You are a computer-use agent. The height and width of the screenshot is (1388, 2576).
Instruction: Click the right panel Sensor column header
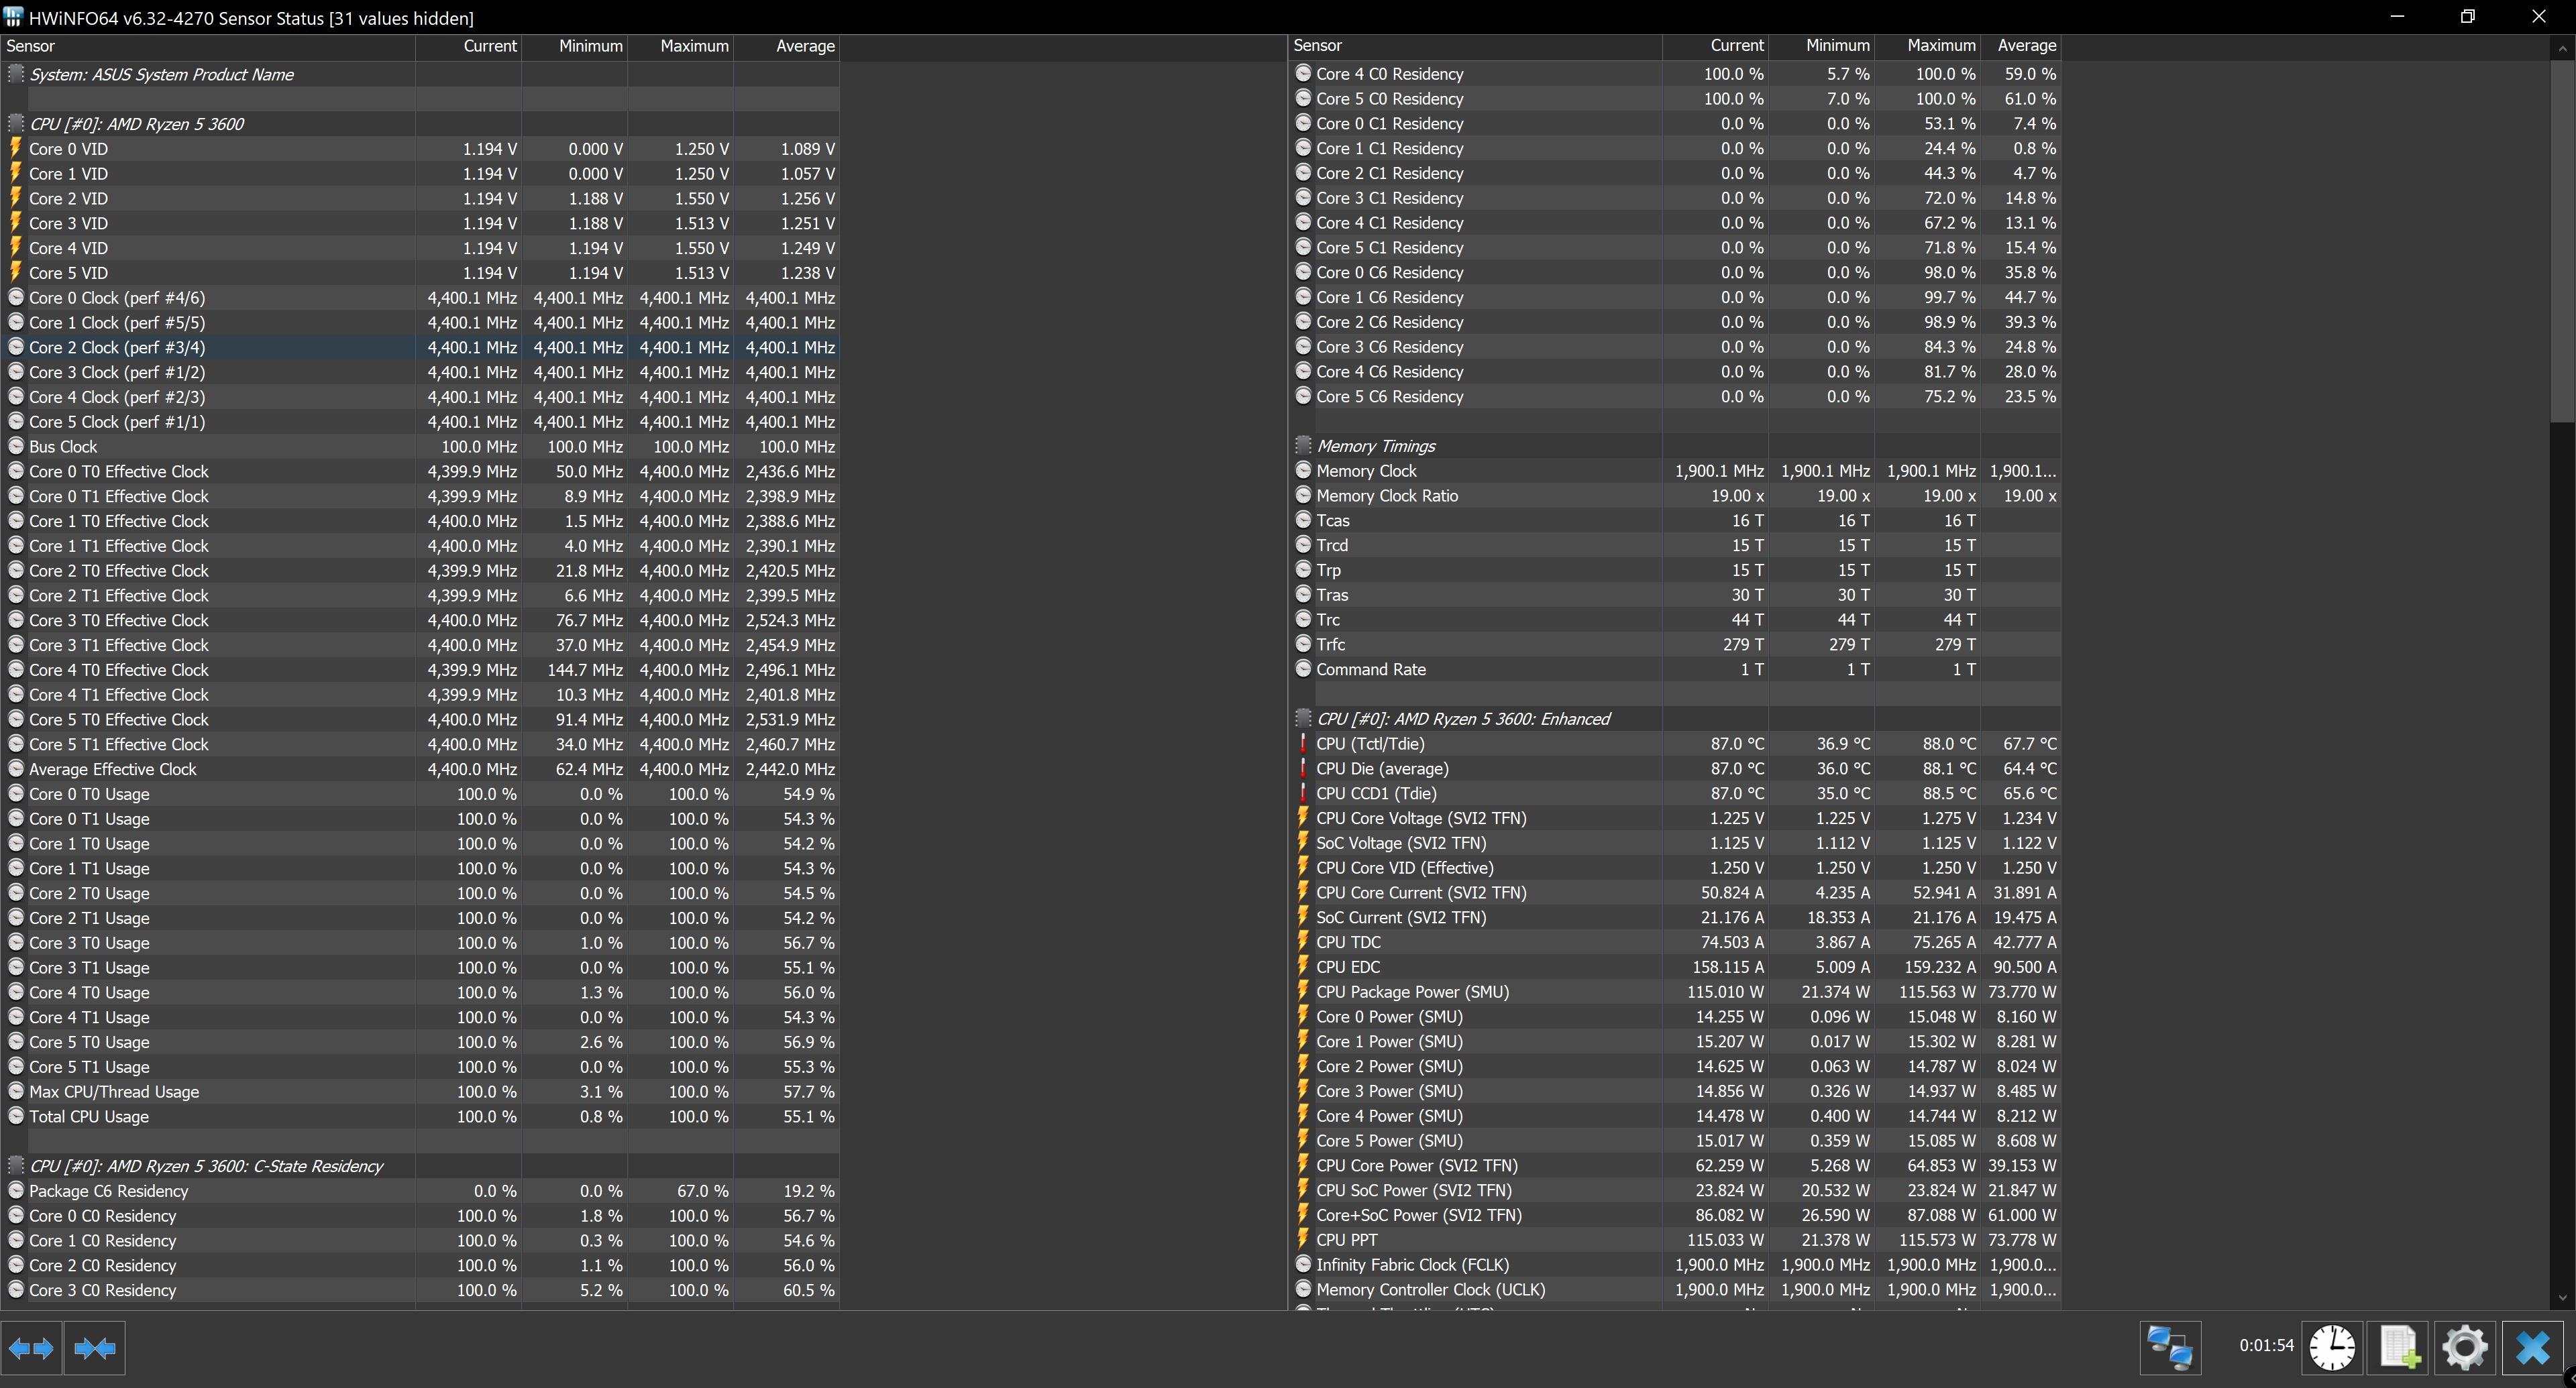coord(1475,46)
